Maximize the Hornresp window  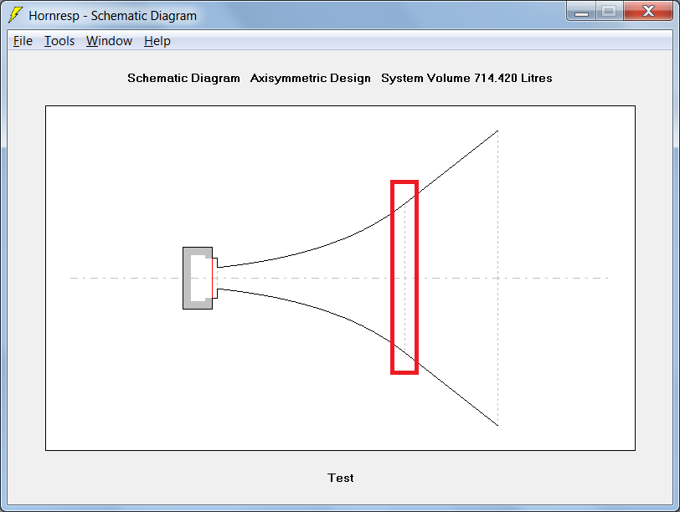pos(610,12)
